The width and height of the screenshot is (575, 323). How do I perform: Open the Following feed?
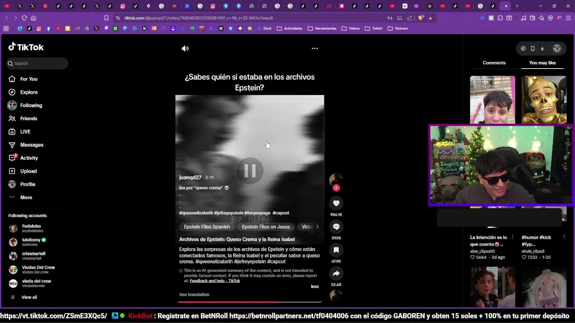(x=31, y=105)
